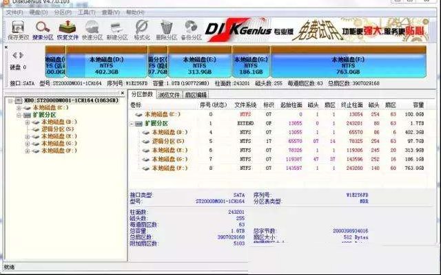Open the 工具(T) menu
Screen dimensions: 441x275
pyautogui.click(x=87, y=12)
